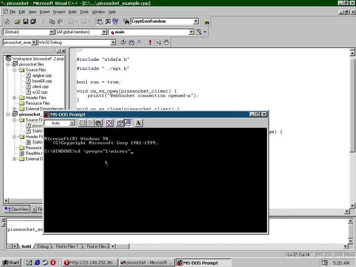
Task: Open the Build menu
Action: 72,12
